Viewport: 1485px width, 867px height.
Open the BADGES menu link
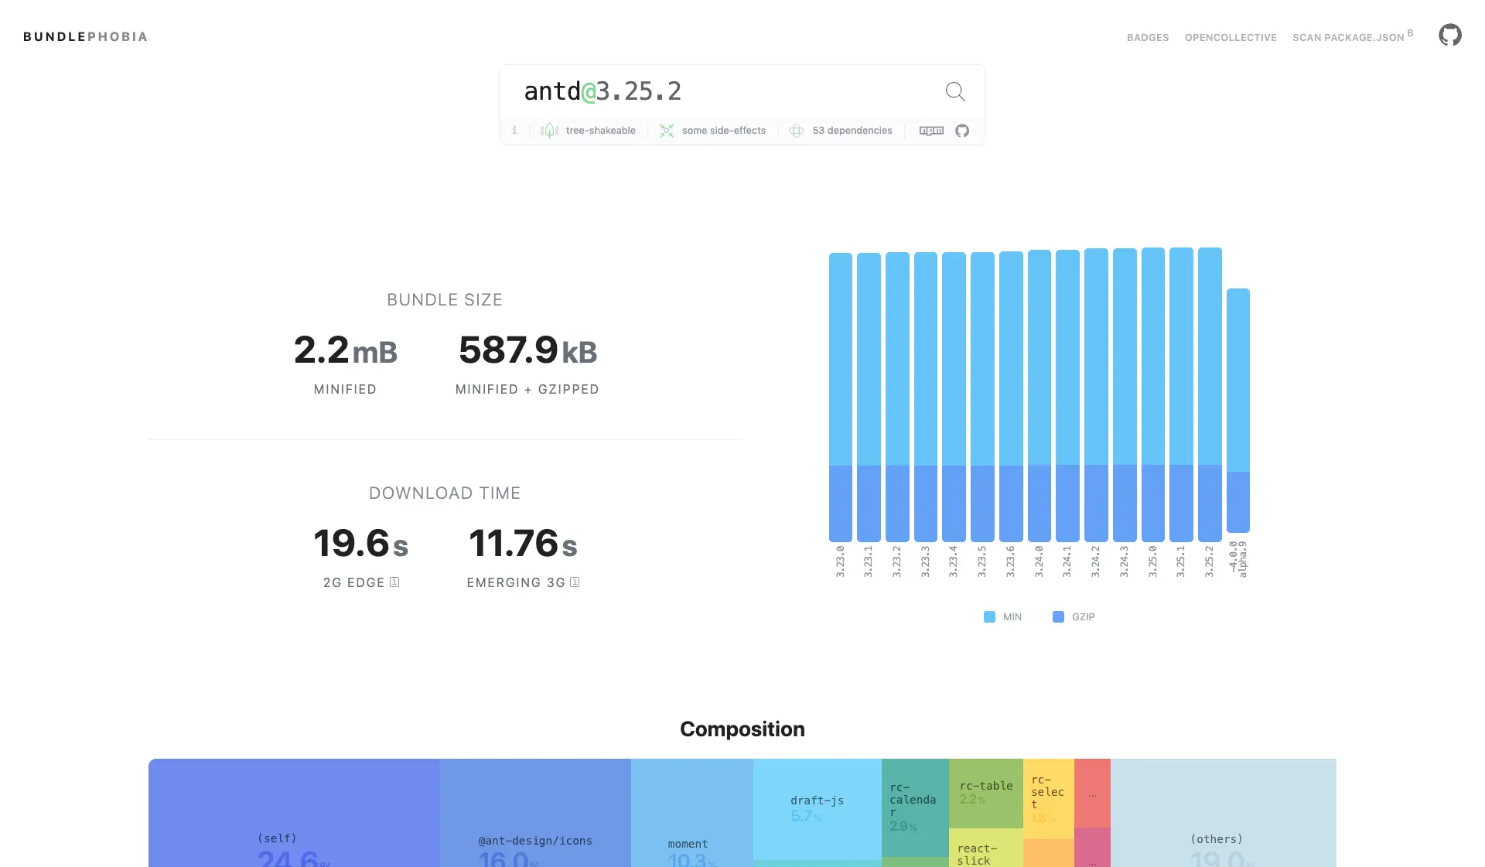tap(1147, 38)
